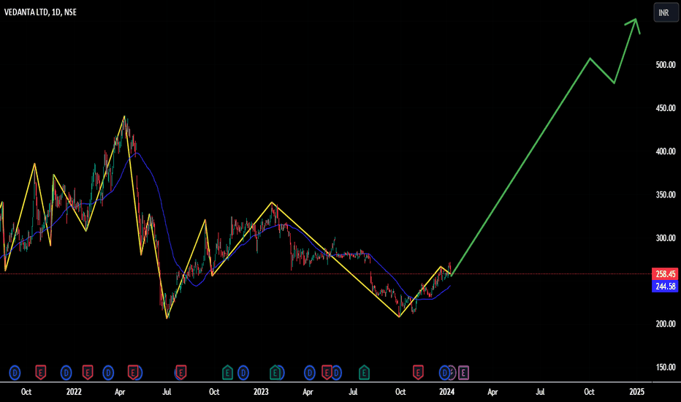Click the 2024 time axis label
Screen dimensions: 681x402
tap(447, 392)
